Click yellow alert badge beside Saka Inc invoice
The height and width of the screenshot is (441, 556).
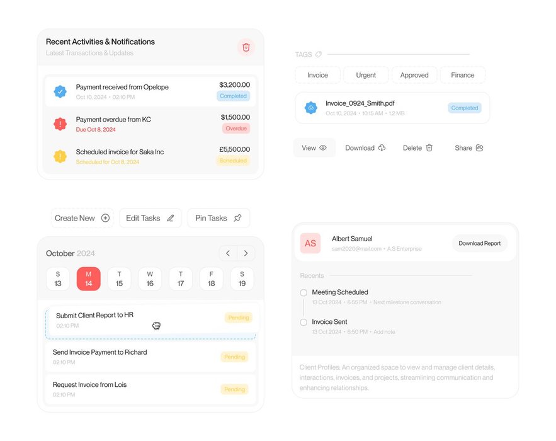(x=60, y=156)
